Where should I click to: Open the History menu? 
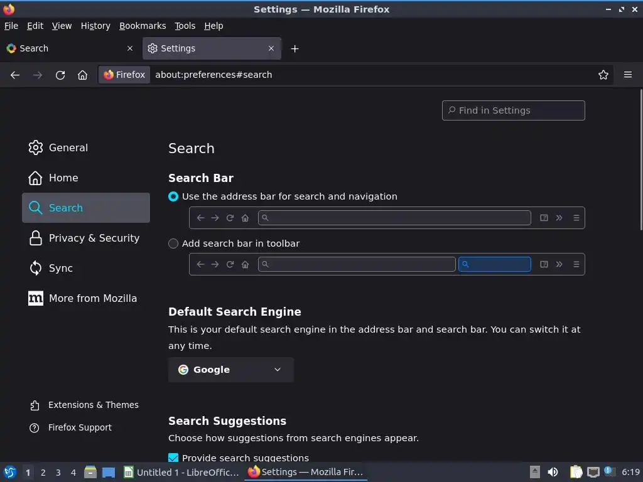[x=95, y=26]
